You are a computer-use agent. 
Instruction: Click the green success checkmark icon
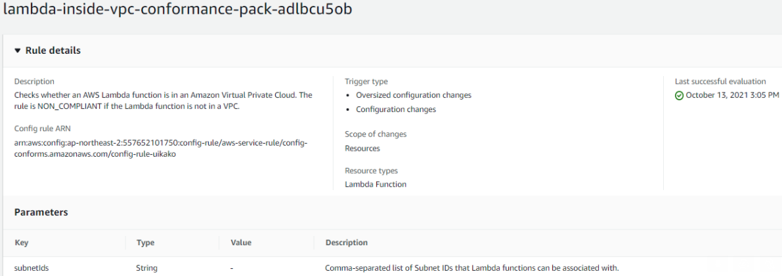click(x=680, y=96)
